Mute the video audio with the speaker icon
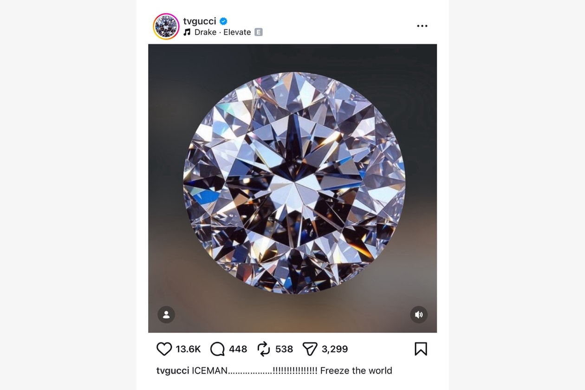The image size is (585, 390). (419, 315)
